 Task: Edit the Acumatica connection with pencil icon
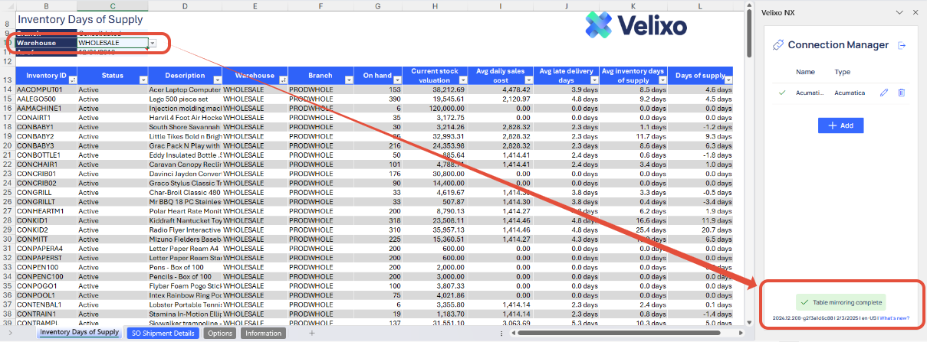click(884, 93)
